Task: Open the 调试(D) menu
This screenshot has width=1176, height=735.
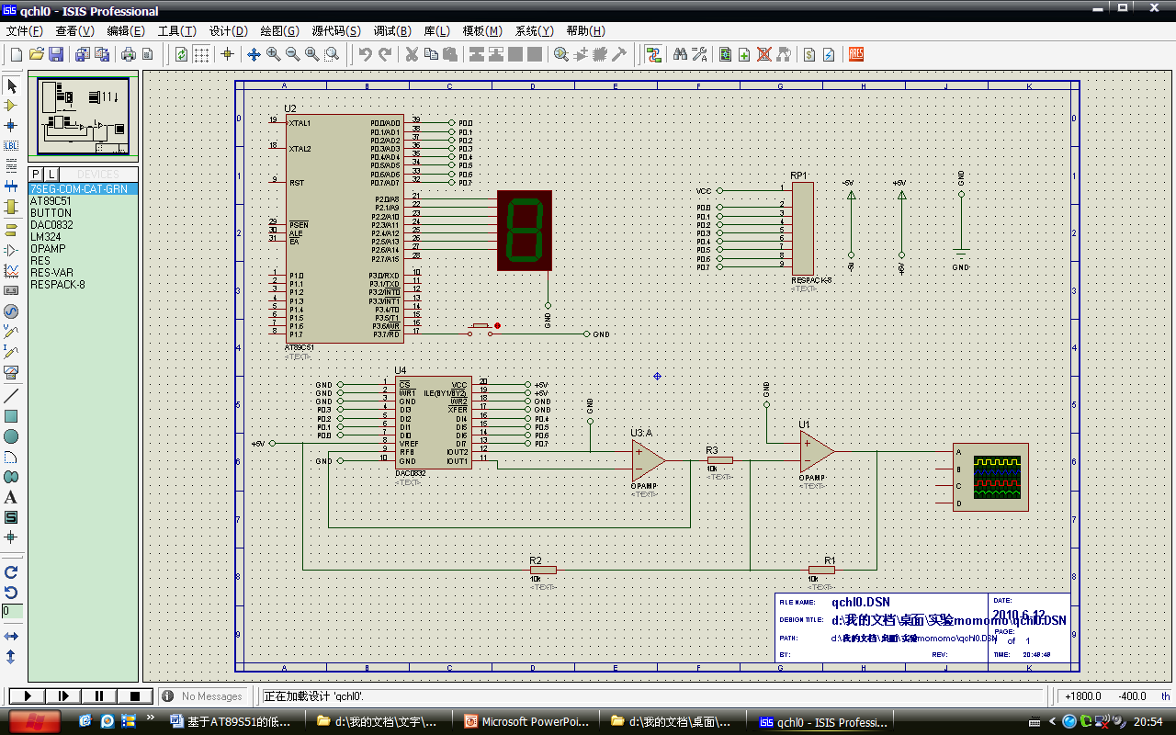Action: point(391,31)
